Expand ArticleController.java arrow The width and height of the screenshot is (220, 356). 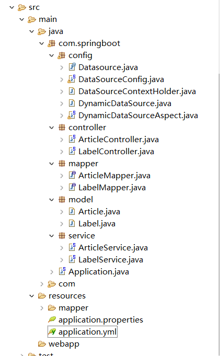(62, 140)
